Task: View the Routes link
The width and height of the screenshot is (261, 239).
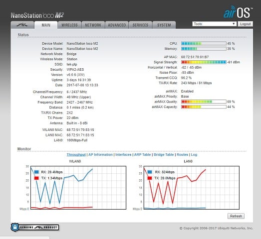Action: point(182,155)
